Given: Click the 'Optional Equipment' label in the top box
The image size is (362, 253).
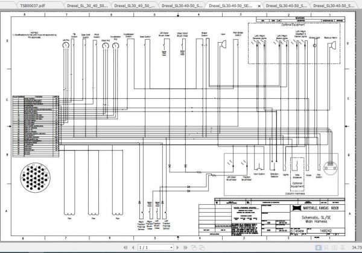Looking at the screenshot, I should coord(293,25).
